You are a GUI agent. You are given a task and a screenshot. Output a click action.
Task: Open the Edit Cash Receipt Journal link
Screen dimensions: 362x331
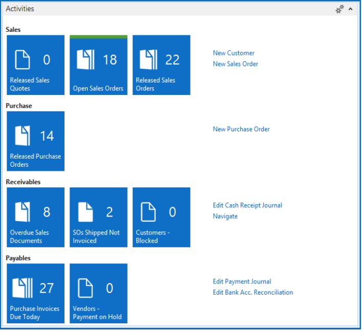247,205
